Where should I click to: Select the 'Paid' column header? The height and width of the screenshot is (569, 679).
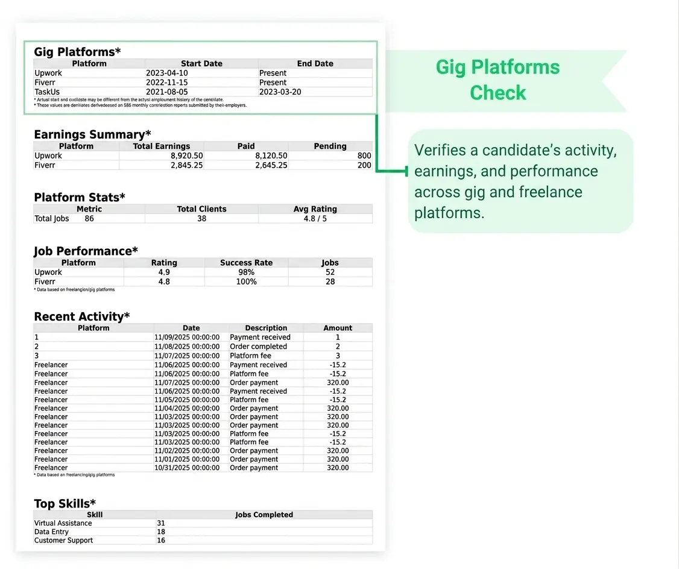coord(245,146)
